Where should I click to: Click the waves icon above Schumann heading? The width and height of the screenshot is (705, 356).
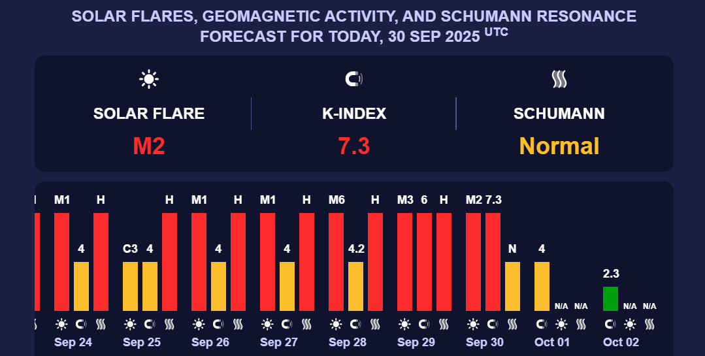[559, 80]
